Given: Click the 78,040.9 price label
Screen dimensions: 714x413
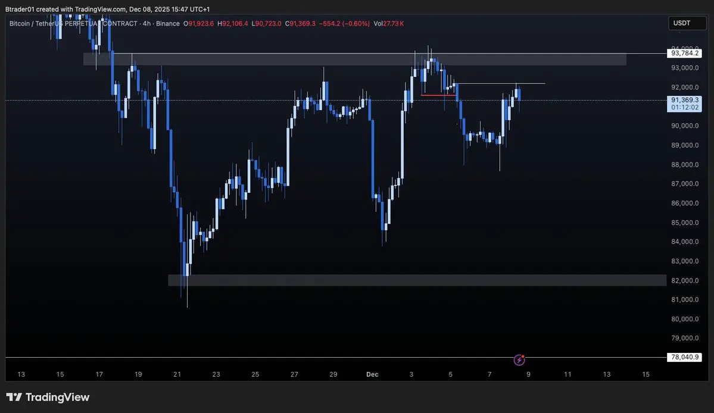Looking at the screenshot, I should coord(684,357).
